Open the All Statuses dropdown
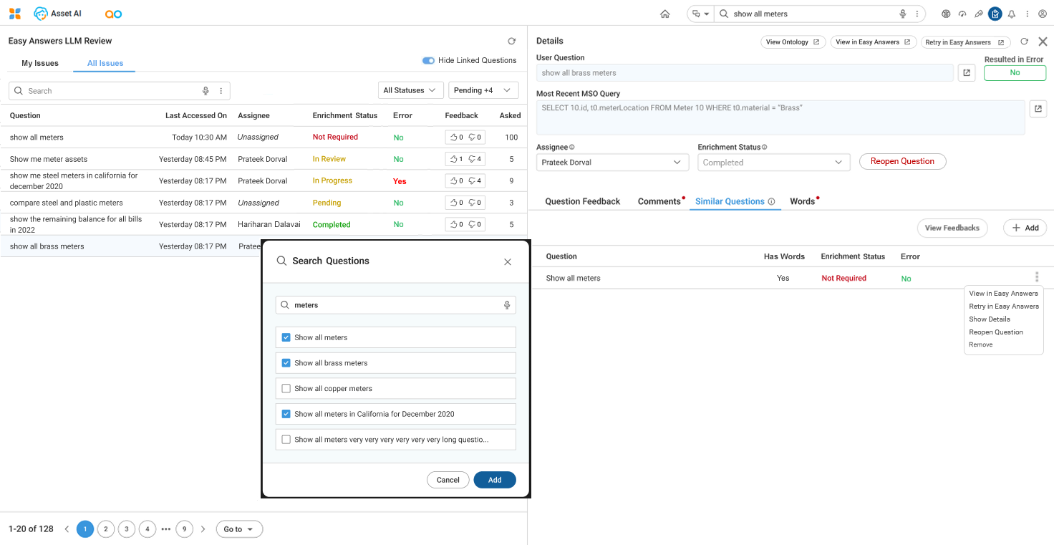This screenshot has width=1054, height=545. (x=410, y=90)
